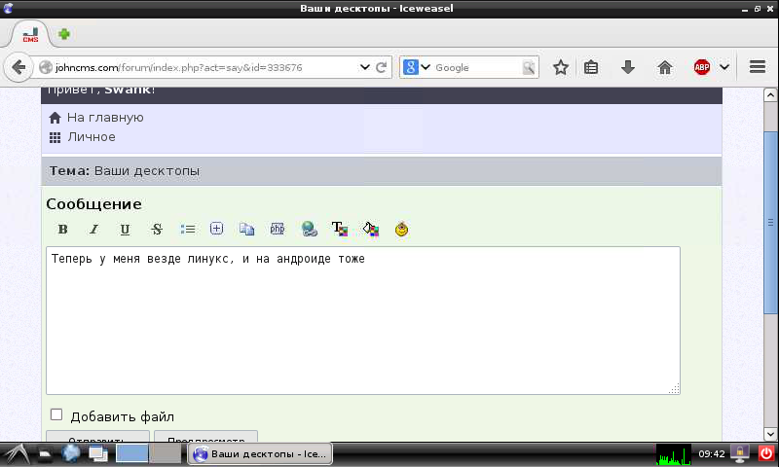Open a new tab with the green plus

point(64,34)
